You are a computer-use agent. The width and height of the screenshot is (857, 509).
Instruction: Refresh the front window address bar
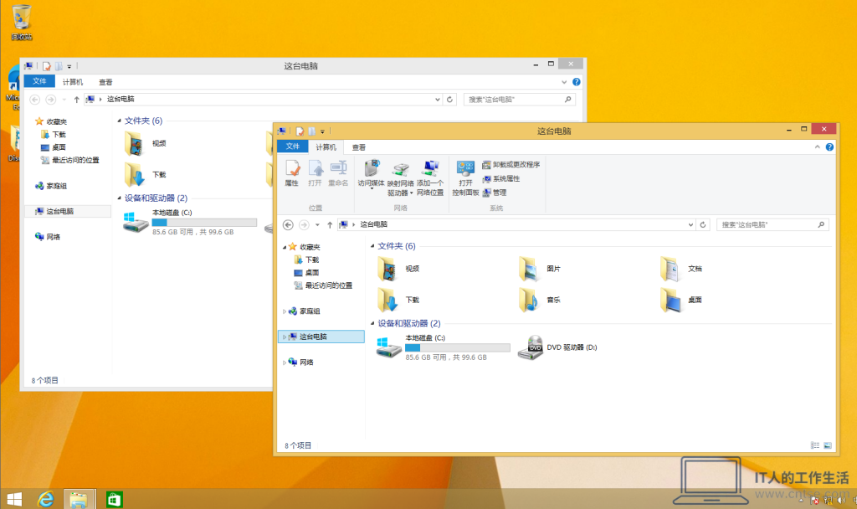tap(703, 224)
